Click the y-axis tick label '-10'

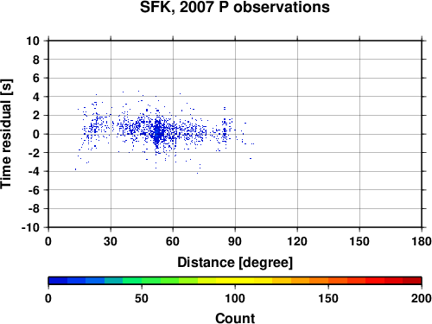tap(31, 227)
